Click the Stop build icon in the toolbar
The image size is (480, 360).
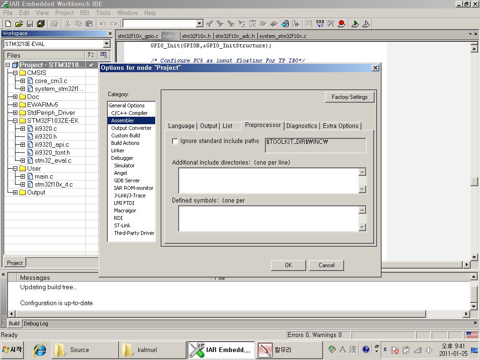coord(331,24)
